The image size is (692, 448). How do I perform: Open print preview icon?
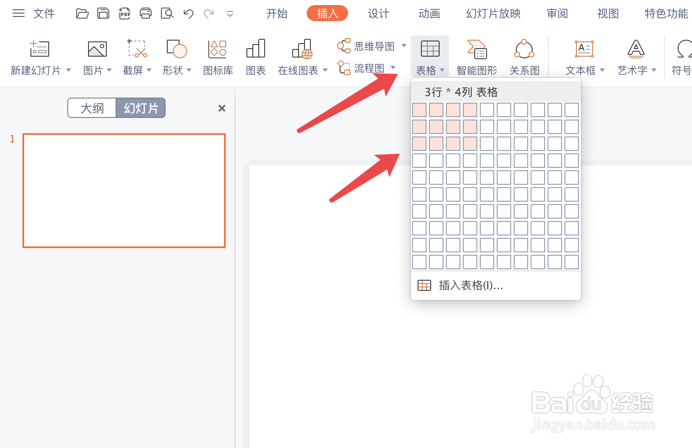pos(167,14)
